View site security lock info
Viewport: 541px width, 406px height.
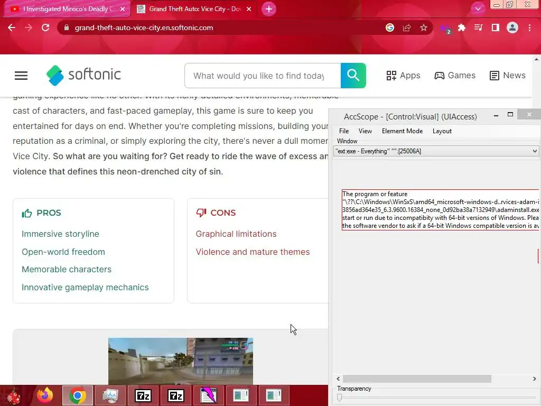pyautogui.click(x=67, y=27)
